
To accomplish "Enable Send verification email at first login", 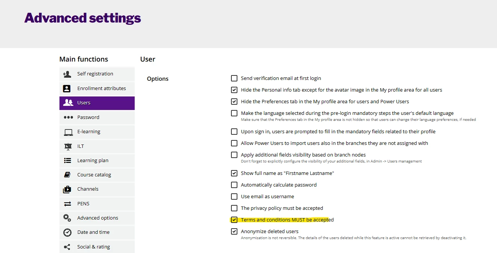I will (234, 78).
